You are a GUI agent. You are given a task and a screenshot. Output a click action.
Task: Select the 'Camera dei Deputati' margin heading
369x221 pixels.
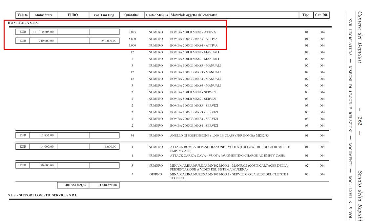tap(360, 37)
